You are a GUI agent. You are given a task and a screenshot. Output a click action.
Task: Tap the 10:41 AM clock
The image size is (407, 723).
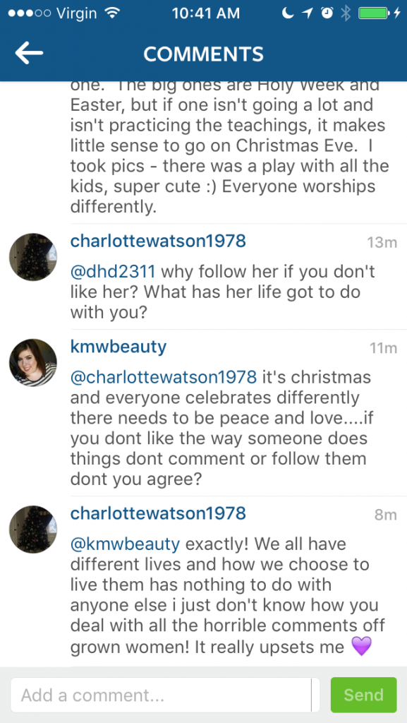tap(206, 13)
